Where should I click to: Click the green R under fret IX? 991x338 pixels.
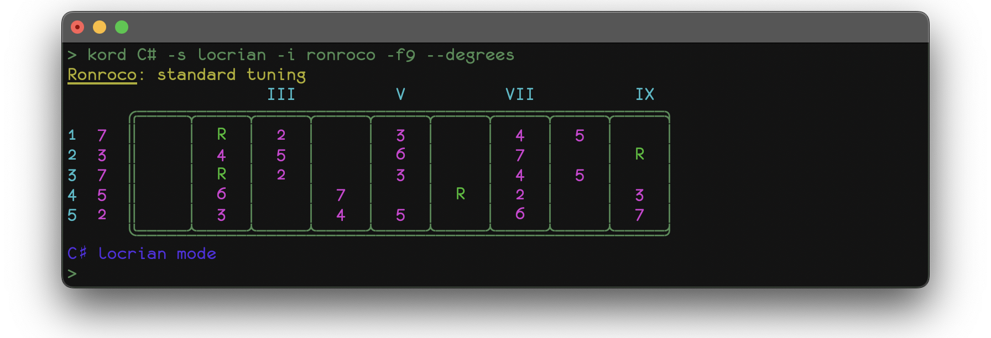pyautogui.click(x=639, y=154)
